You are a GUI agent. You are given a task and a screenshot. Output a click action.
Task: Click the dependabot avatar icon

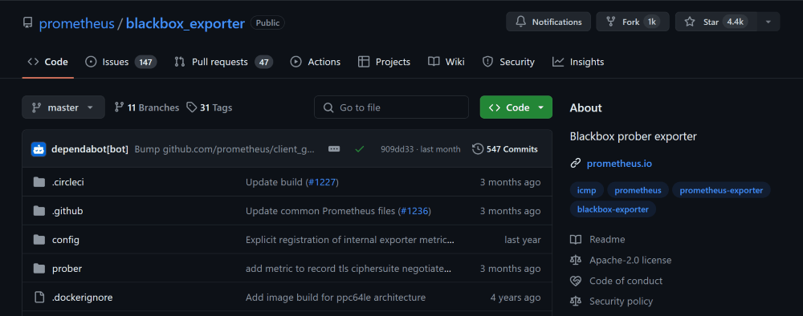(39, 149)
